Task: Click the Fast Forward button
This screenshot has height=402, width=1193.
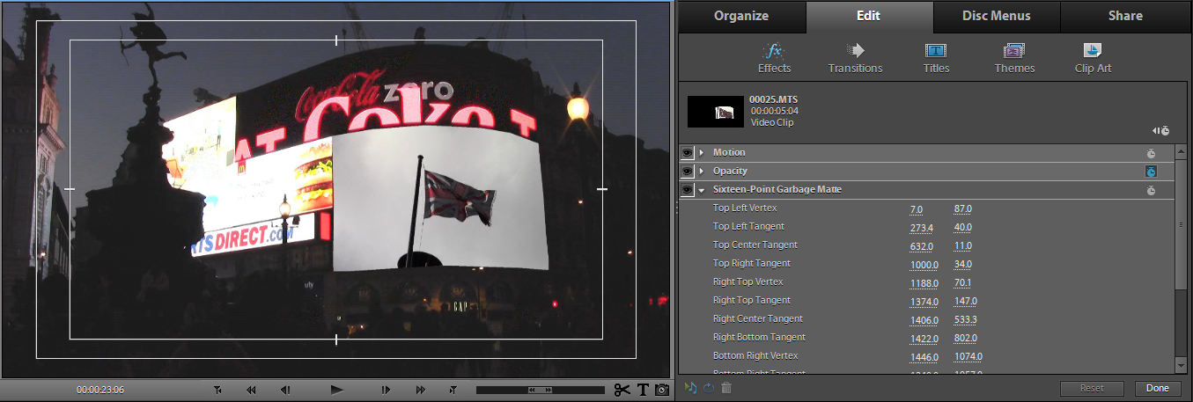Action: (420, 390)
